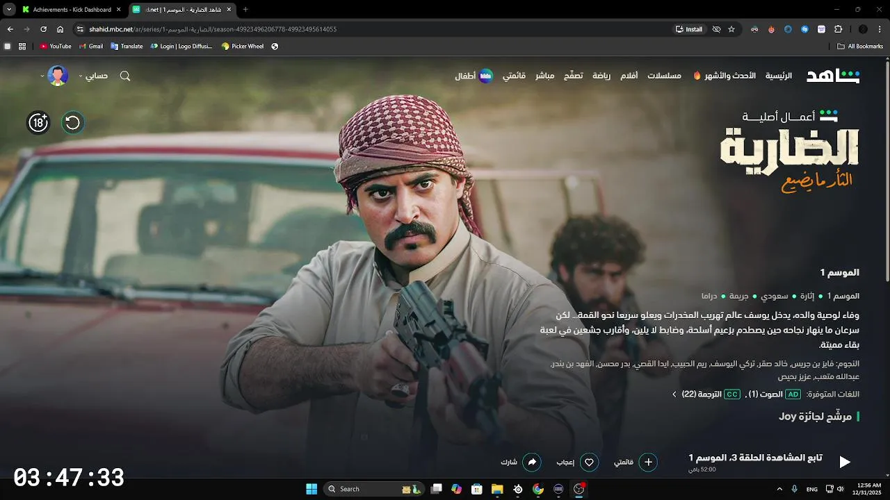Go back in browser history
890x500 pixels.
[x=10, y=29]
